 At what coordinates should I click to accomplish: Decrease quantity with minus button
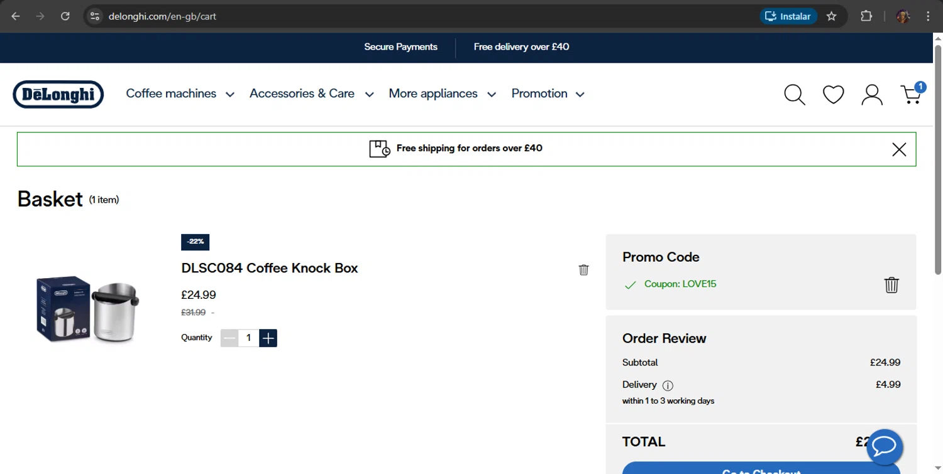(x=229, y=338)
